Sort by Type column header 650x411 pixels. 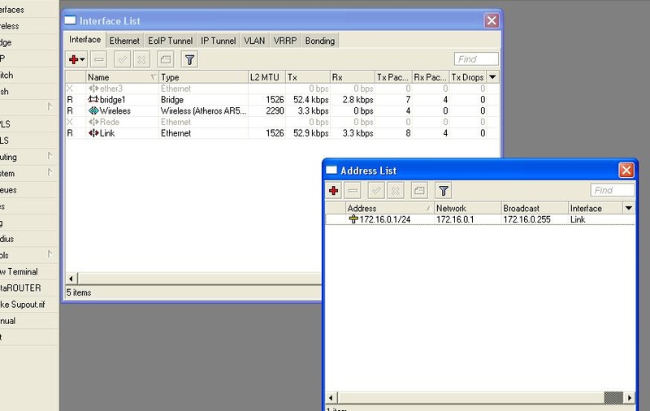204,77
